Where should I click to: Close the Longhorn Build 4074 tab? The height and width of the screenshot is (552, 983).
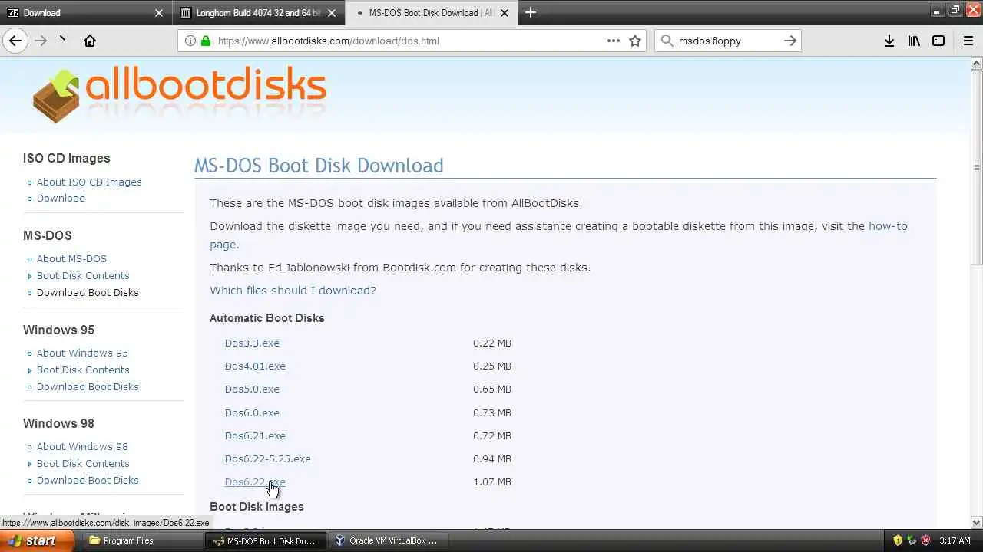[x=332, y=13]
